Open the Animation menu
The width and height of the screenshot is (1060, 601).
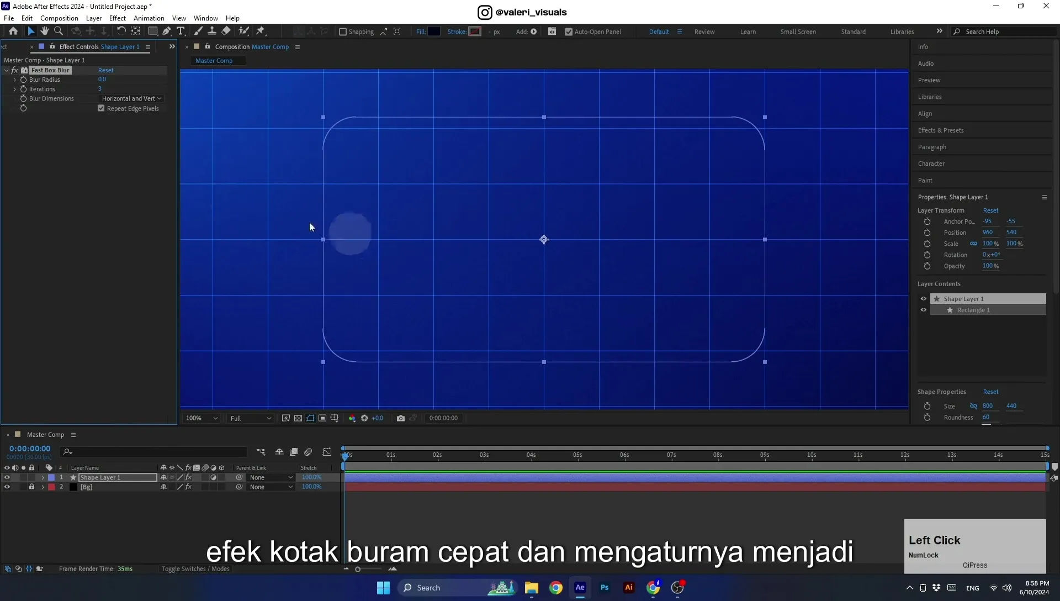click(x=149, y=18)
